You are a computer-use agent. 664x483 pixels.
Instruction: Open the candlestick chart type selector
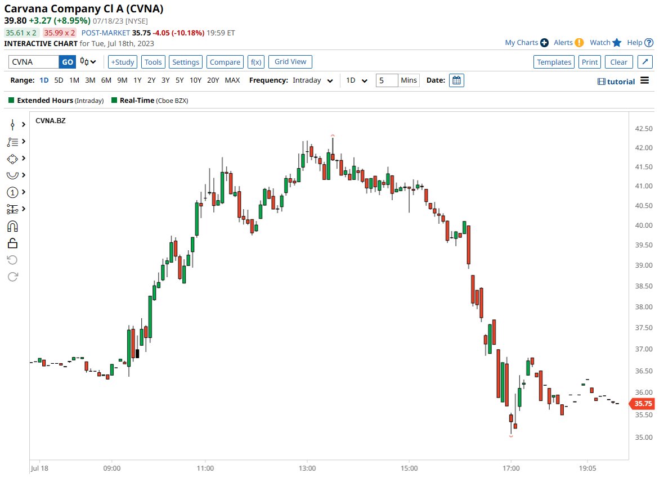coord(88,62)
